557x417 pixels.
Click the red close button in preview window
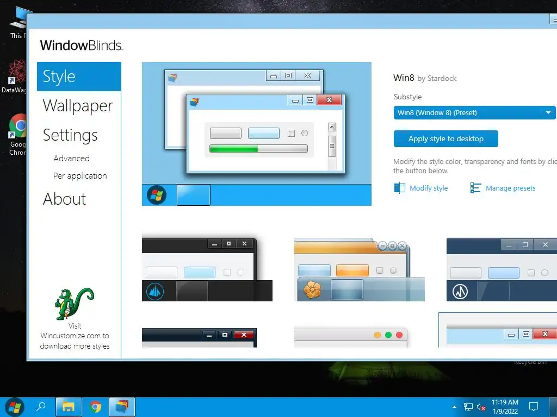329,100
